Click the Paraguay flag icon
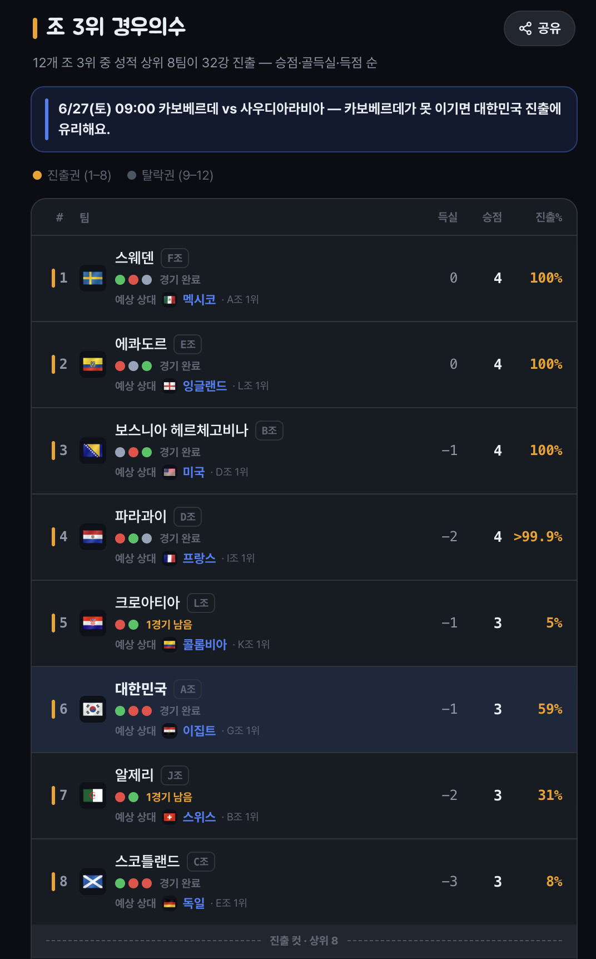 (93, 537)
